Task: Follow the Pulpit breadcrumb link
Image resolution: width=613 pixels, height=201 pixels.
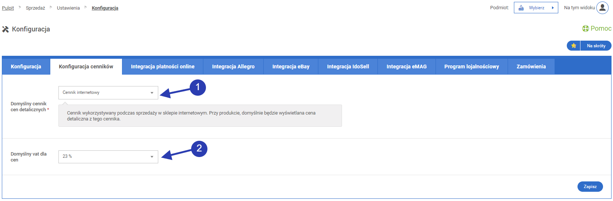Action: pos(8,8)
